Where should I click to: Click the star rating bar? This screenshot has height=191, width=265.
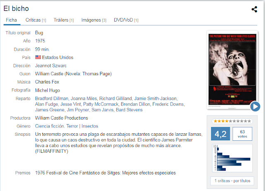pos(232,121)
